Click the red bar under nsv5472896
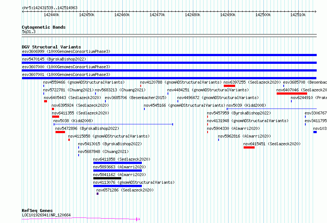Viewport: 327px width, 223px height. tap(60, 132)
